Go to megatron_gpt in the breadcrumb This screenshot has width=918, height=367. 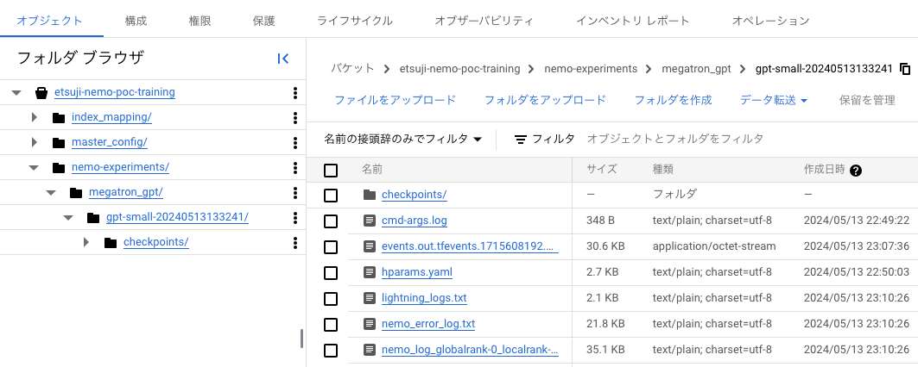696,69
